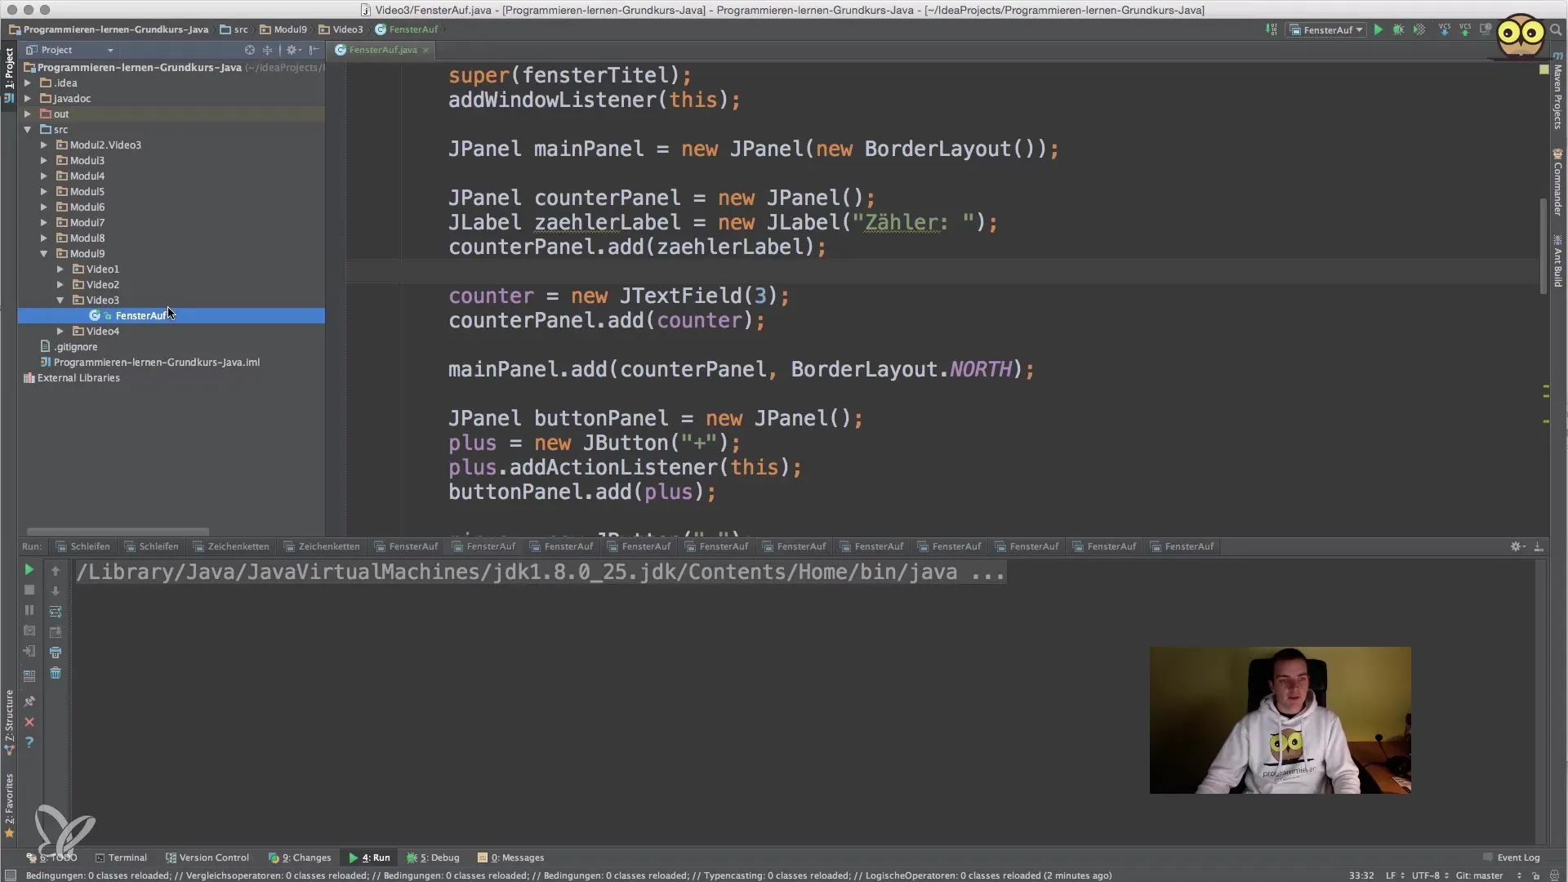Image resolution: width=1568 pixels, height=882 pixels.
Task: Collapse all icon in Project panel header
Action: [x=267, y=50]
